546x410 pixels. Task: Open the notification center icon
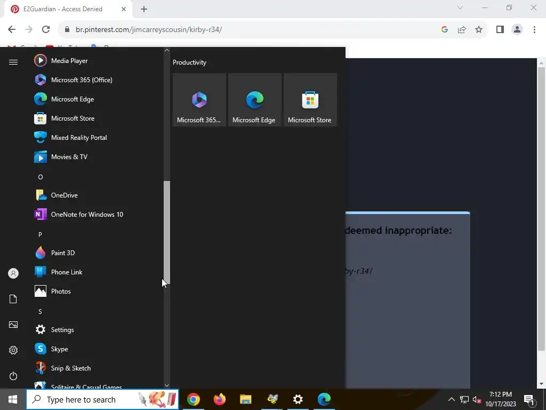[529, 399]
